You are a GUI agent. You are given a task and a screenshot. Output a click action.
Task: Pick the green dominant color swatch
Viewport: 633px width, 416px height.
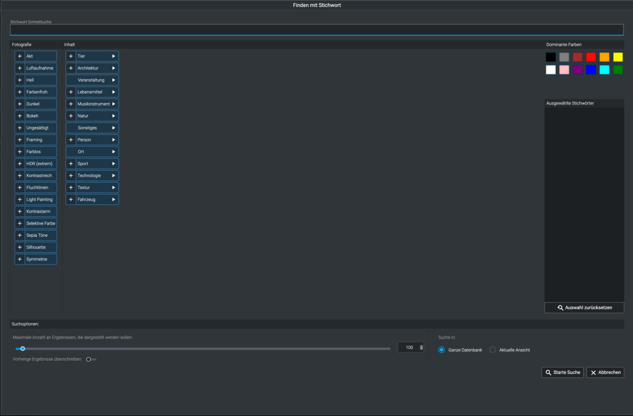point(618,70)
